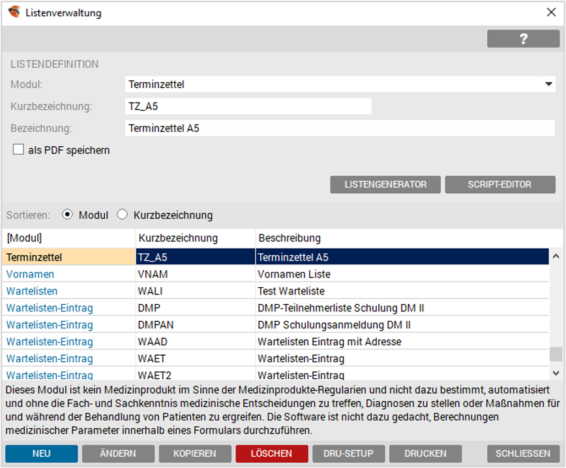Screen dimensions: 566x468
Task: Select the 'Vornamen Liste' description
Action: 402,274
